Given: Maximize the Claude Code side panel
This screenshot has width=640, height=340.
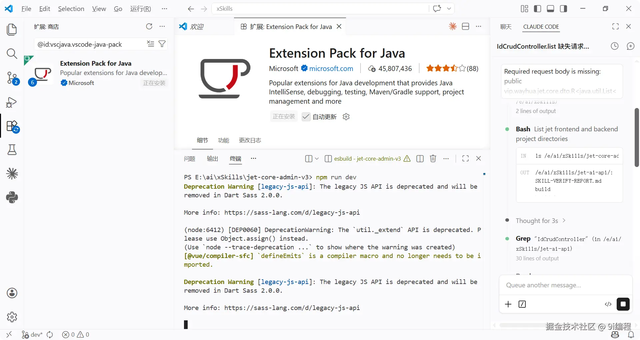Looking at the screenshot, I should (x=616, y=26).
